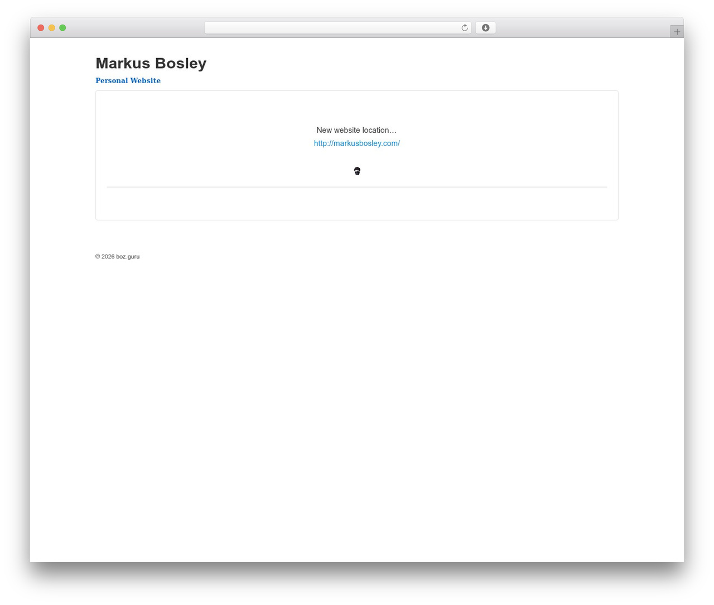The image size is (714, 605).
Task: Open the Markus Bosley site title
Action: point(151,63)
